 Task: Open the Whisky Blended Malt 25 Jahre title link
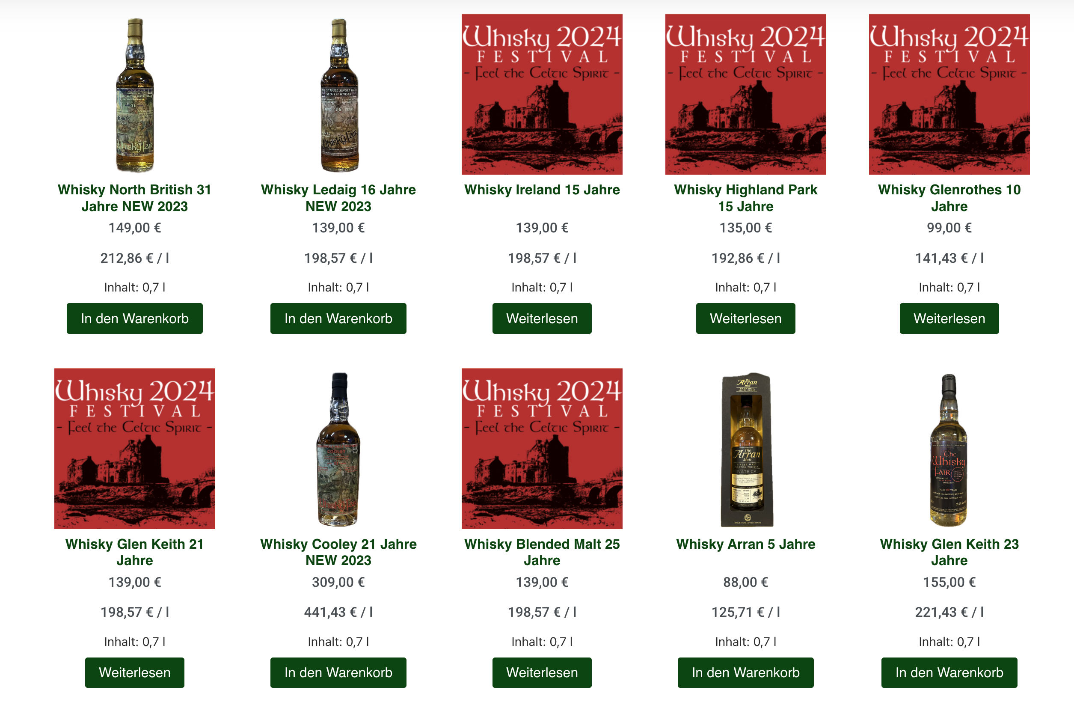point(542,552)
